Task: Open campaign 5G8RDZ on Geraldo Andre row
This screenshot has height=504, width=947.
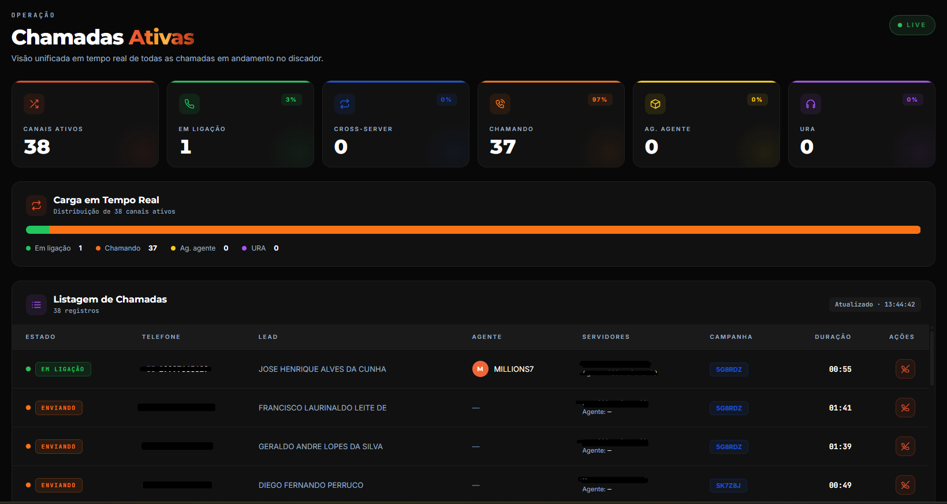Action: (729, 447)
